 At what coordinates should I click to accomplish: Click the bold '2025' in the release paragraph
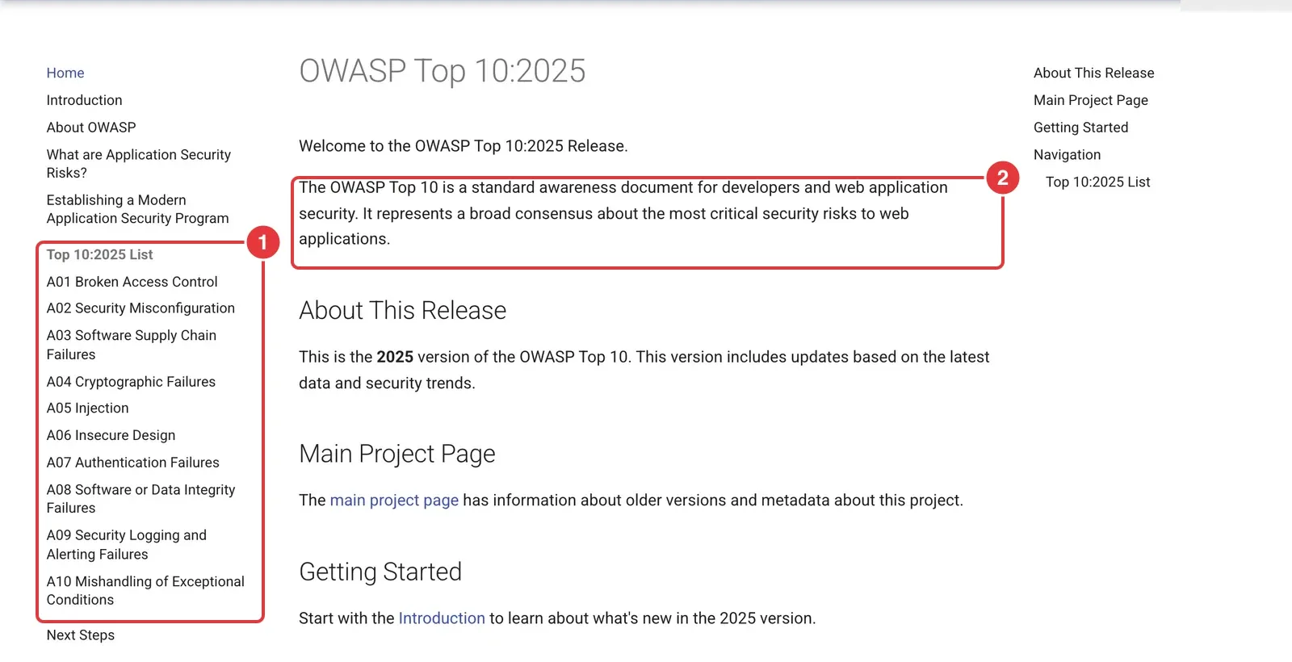tap(395, 357)
